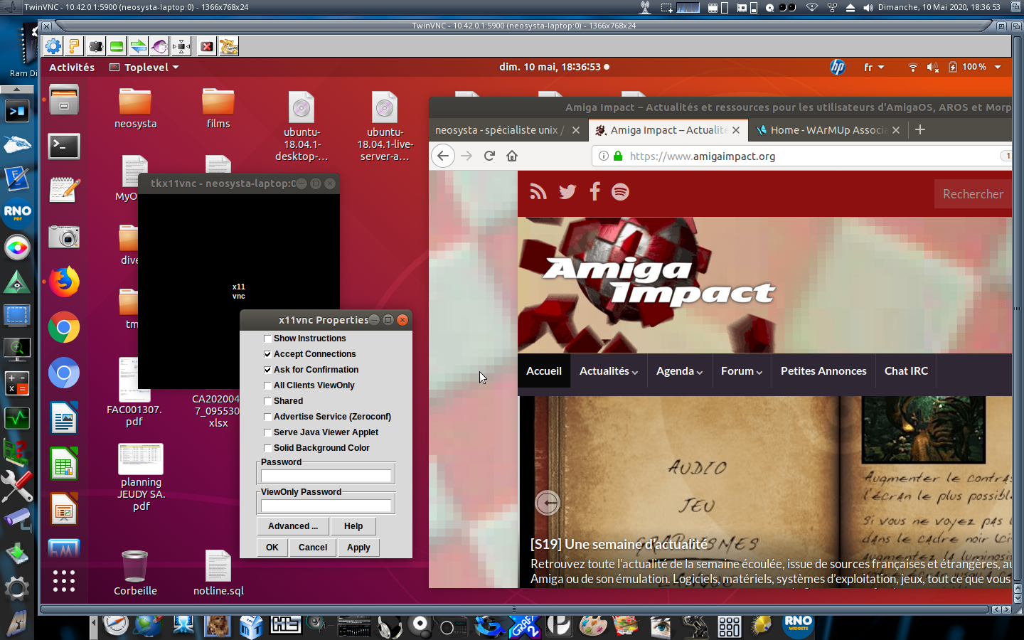Open Files manager from the Ubuntu dock
This screenshot has height=640, width=1024.
pos(64,101)
